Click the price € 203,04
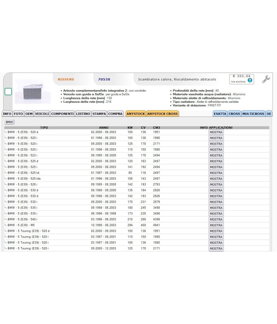 (241, 76)
